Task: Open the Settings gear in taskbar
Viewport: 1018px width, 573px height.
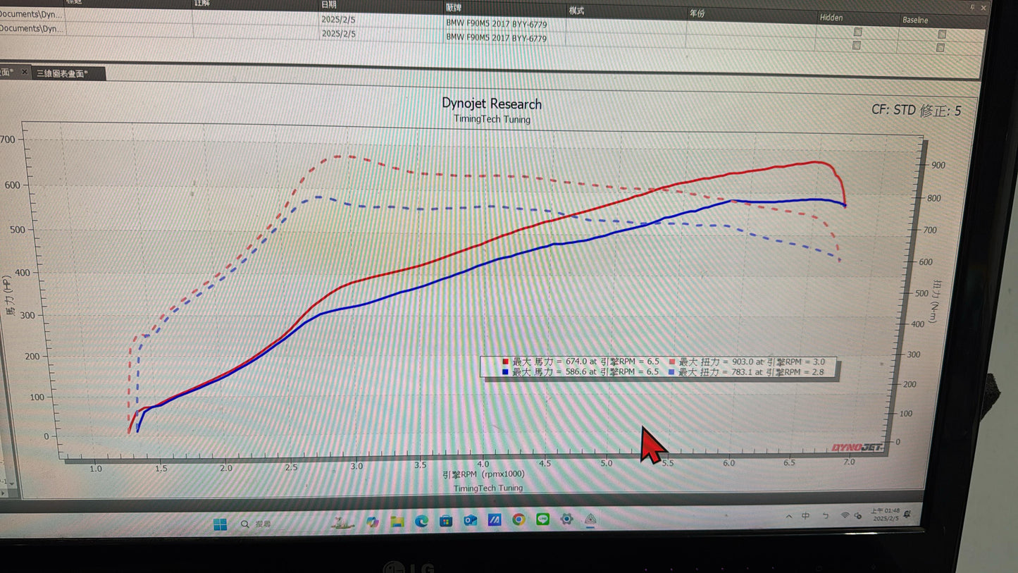Action: [x=566, y=519]
